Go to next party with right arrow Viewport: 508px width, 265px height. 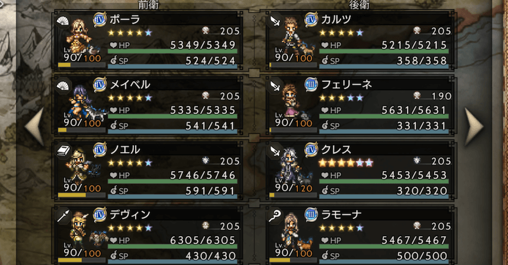474,126
